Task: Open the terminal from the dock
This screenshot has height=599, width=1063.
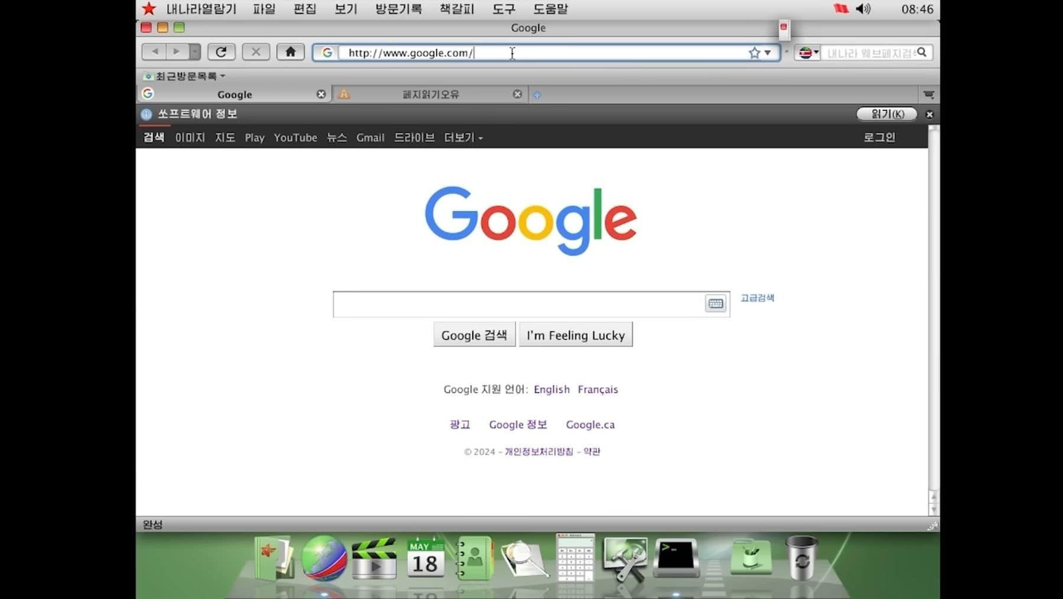Action: 676,558
